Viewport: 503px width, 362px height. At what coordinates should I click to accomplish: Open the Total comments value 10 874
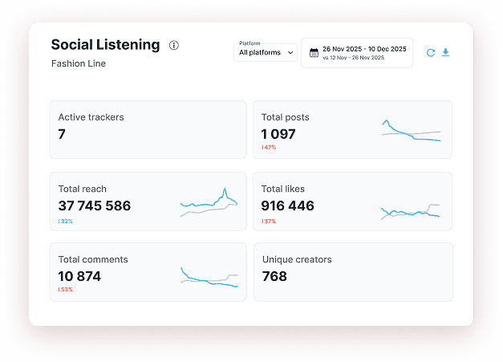(x=79, y=276)
